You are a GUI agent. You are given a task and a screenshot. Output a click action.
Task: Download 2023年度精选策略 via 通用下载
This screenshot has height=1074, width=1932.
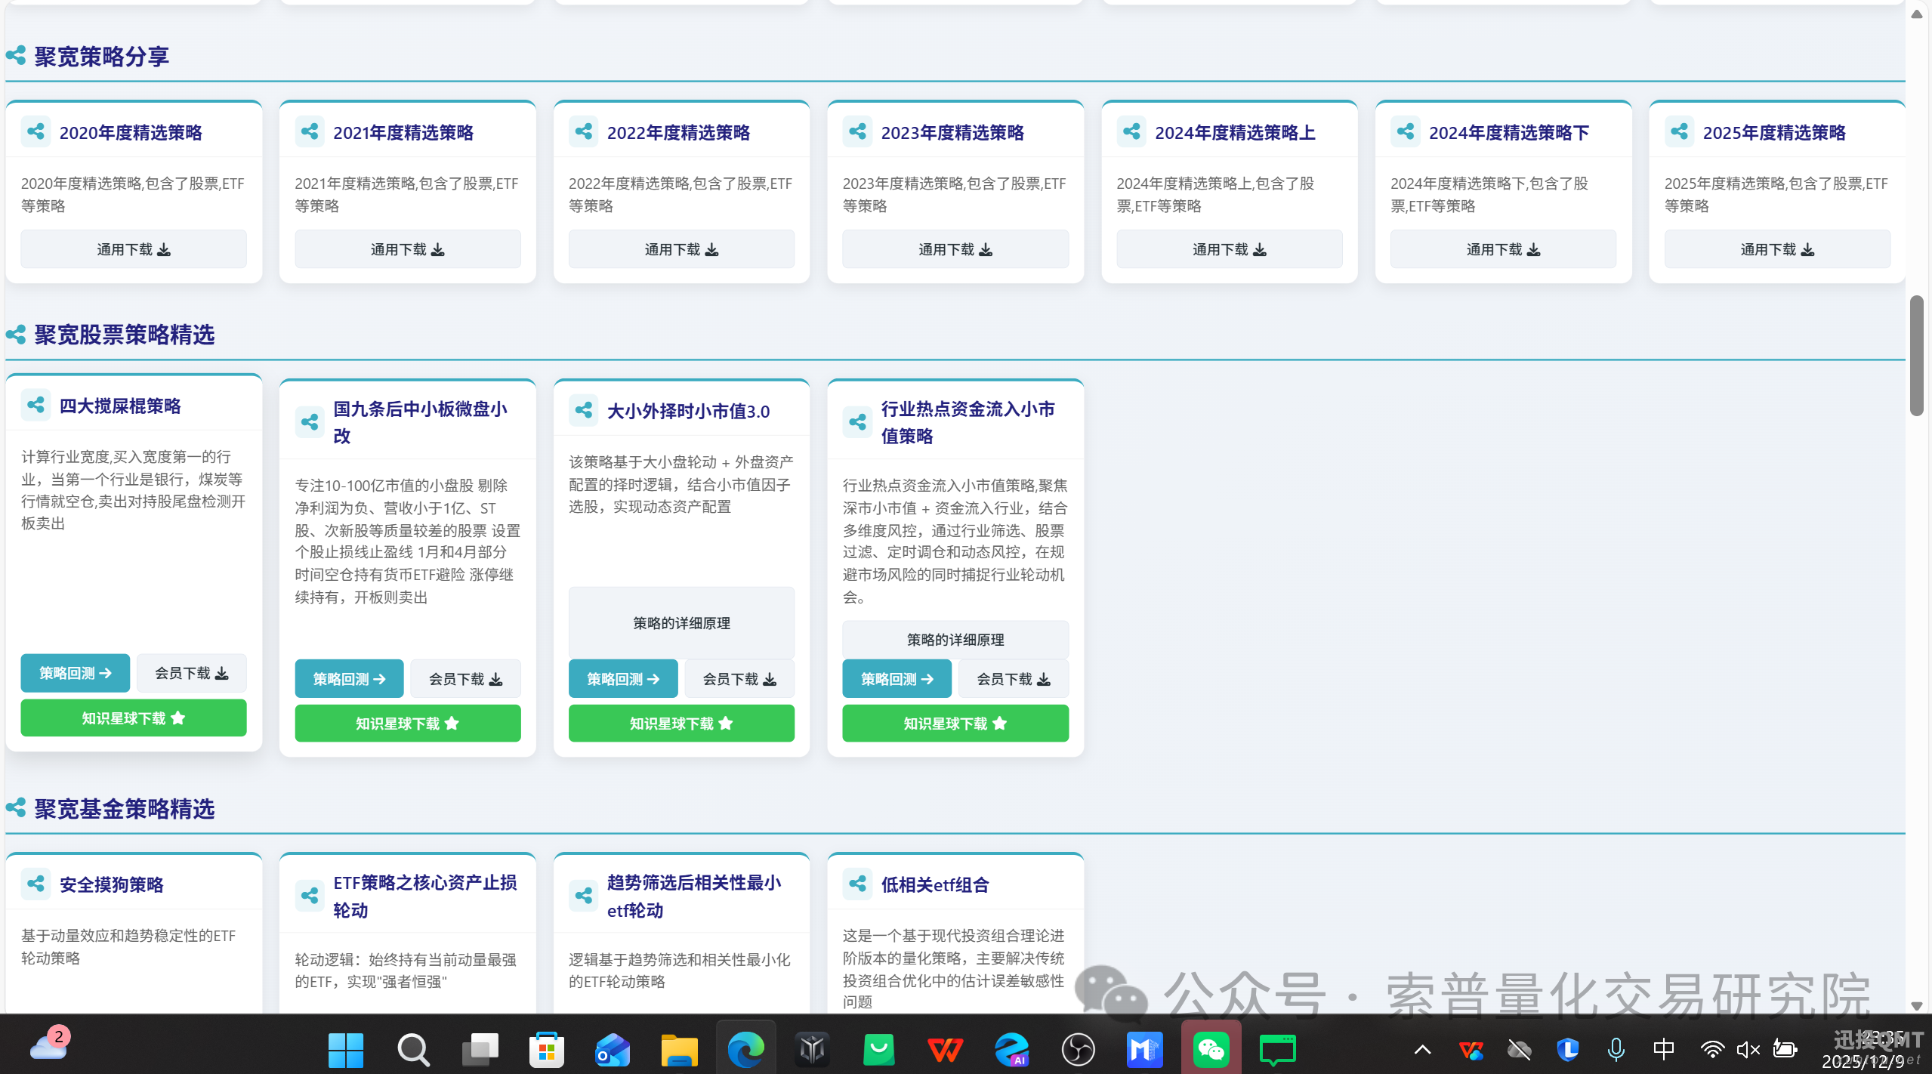point(955,249)
